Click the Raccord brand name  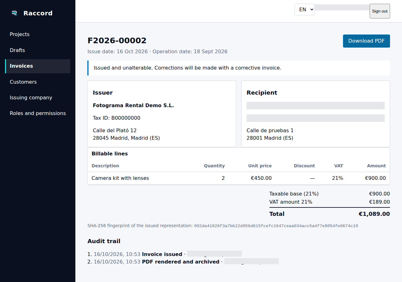point(38,13)
